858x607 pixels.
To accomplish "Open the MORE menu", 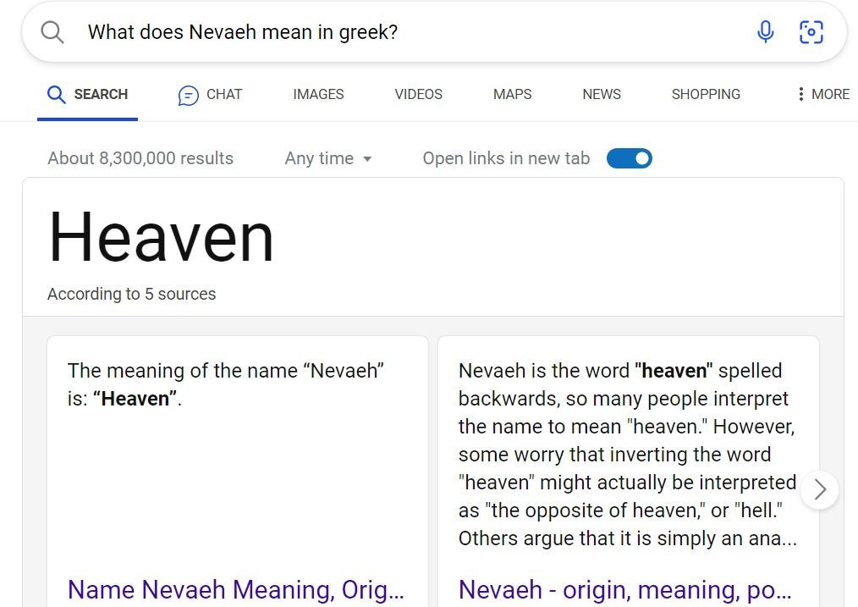I will tap(823, 94).
